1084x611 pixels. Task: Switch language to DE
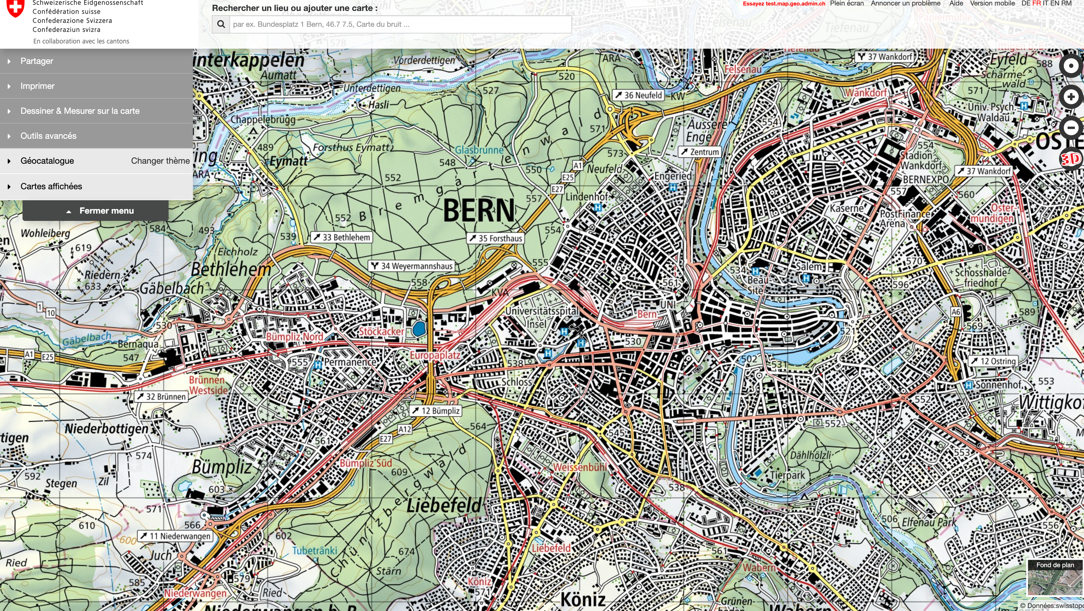1026,3
